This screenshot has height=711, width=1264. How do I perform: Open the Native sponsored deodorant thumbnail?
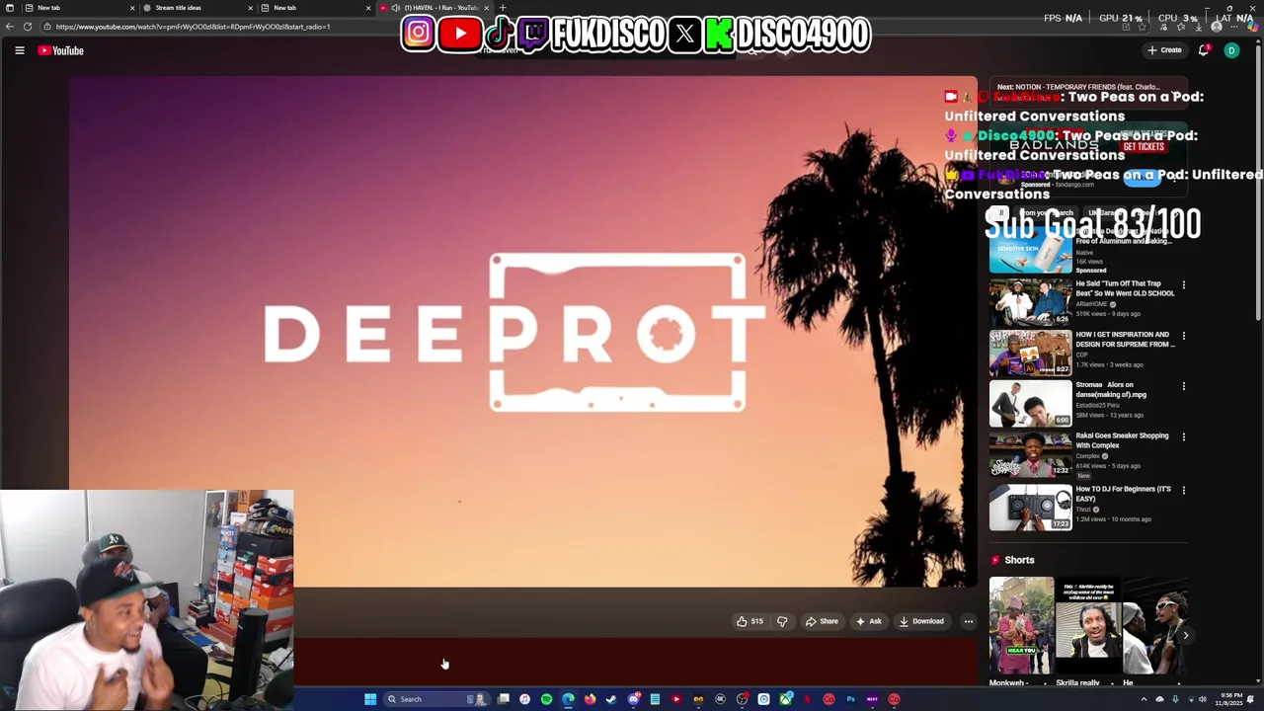(x=1030, y=251)
